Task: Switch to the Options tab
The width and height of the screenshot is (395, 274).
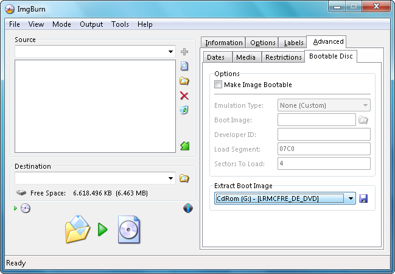Action: point(262,43)
